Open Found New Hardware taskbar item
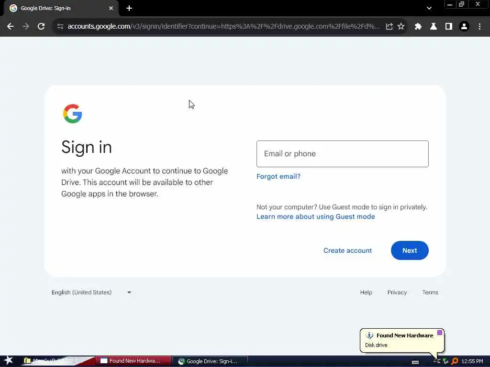The width and height of the screenshot is (490, 367). point(134,361)
